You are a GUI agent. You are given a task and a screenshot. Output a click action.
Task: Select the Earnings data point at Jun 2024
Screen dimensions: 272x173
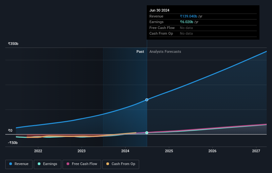[x=147, y=133]
